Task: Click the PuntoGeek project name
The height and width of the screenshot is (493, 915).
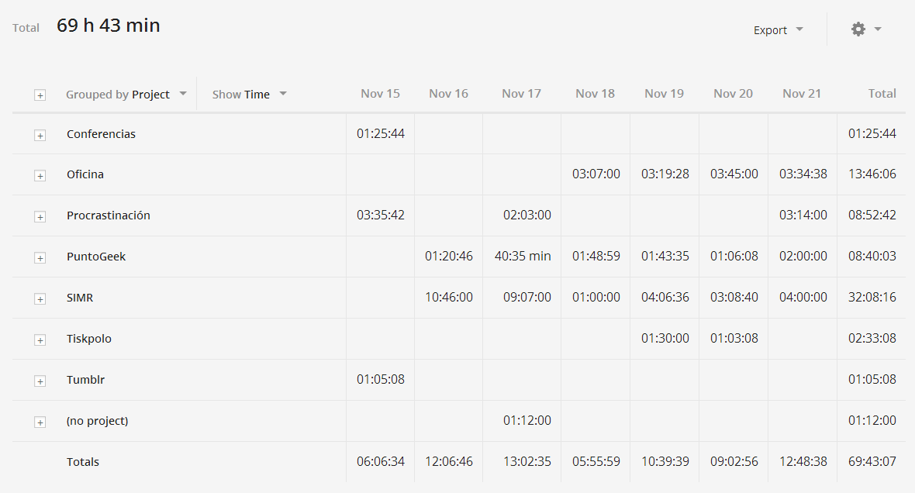Action: (x=95, y=256)
